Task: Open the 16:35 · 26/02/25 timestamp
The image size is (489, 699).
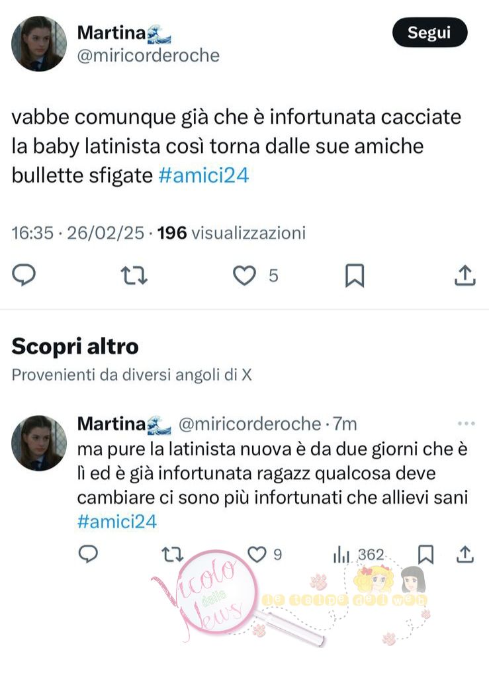Action: point(77,233)
